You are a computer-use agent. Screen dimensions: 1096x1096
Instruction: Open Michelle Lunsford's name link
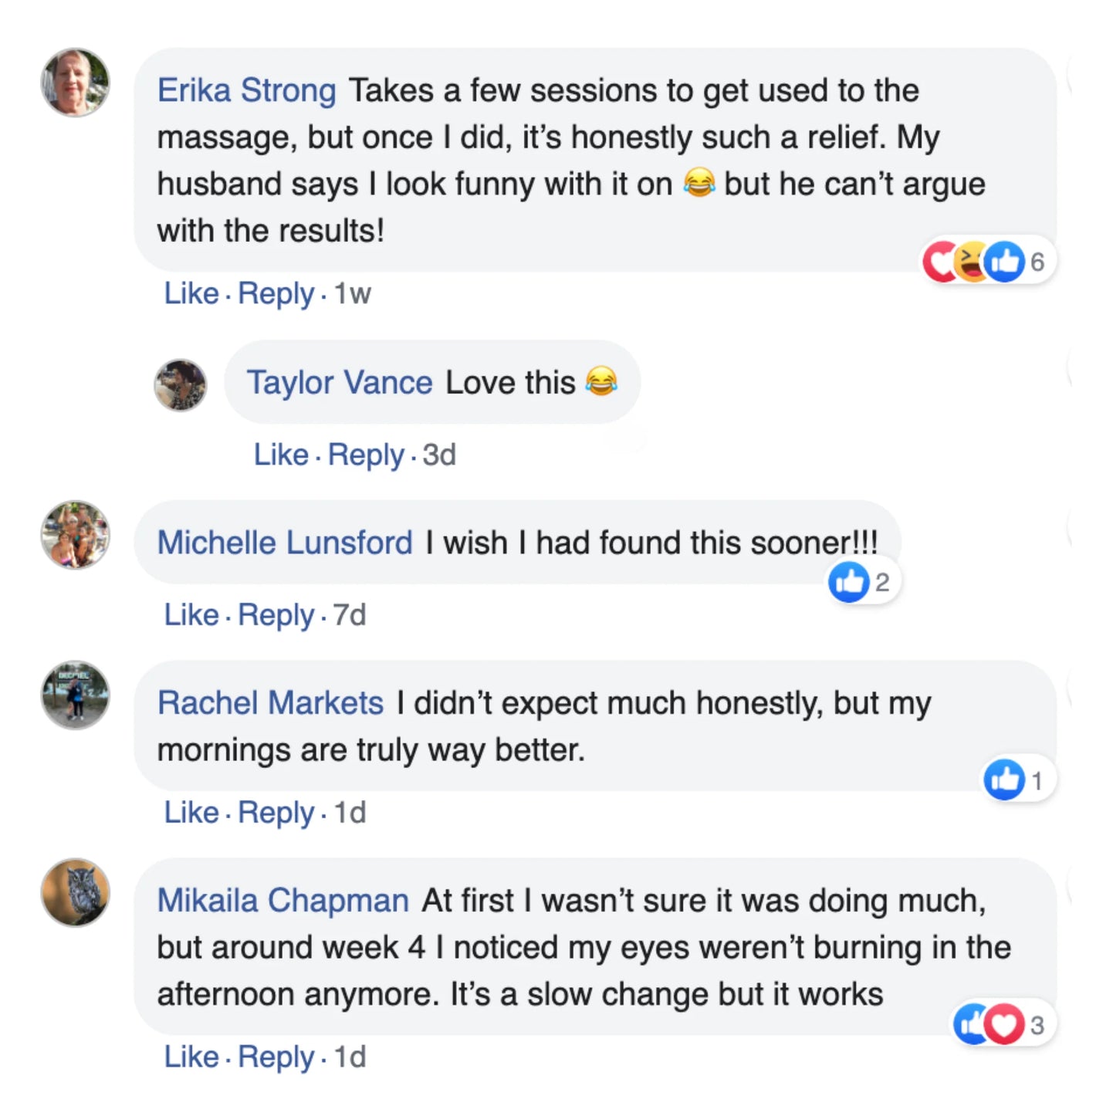[284, 543]
